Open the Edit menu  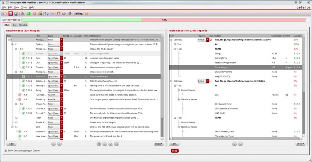tap(10, 7)
